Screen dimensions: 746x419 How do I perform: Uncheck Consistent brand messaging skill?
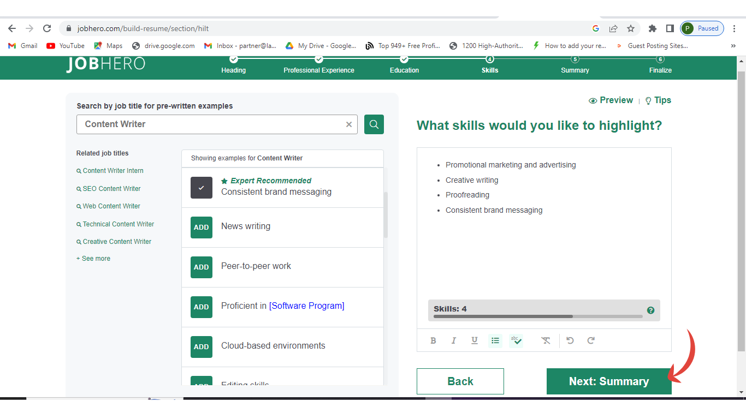pos(201,188)
